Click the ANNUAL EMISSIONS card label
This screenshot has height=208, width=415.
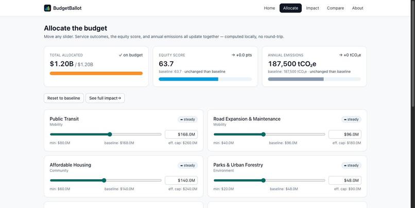(286, 55)
